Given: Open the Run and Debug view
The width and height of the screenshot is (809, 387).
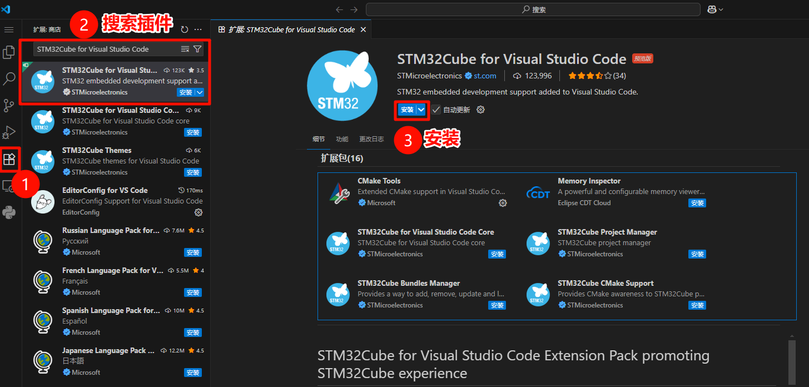Looking at the screenshot, I should (x=9, y=132).
